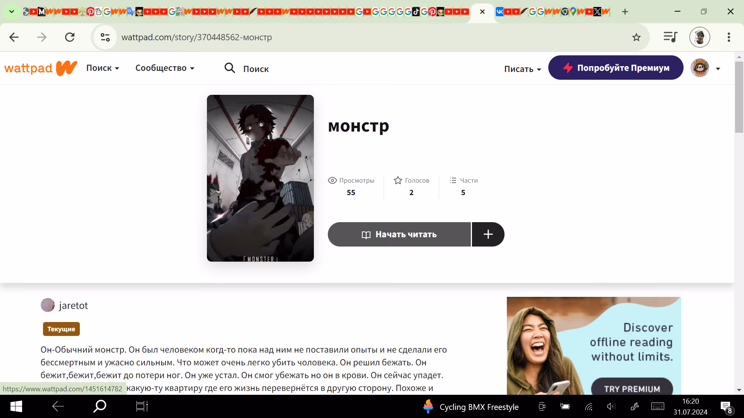Screen dimensions: 744x418
Task: Open the Windows Start menu
Action: tap(16, 406)
